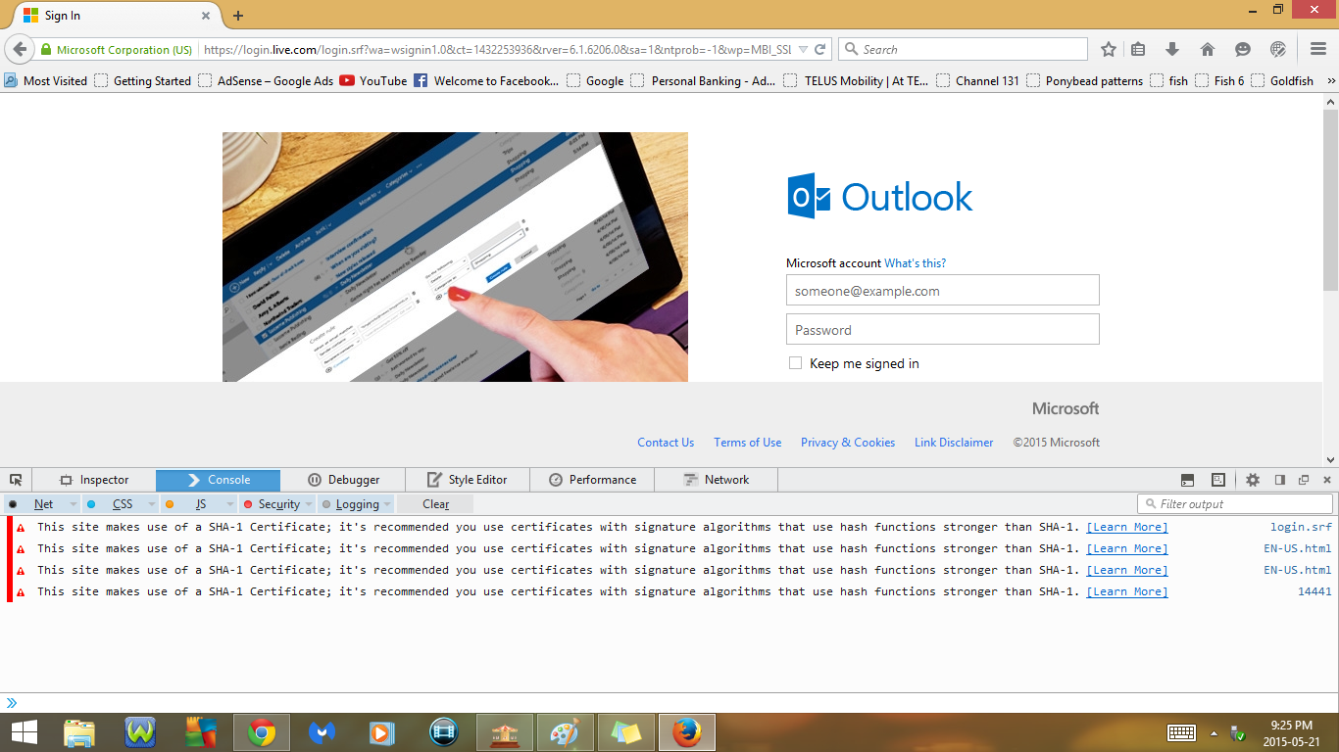Image resolution: width=1339 pixels, height=752 pixels.
Task: Open the YouTube bookmark
Action: (x=372, y=81)
